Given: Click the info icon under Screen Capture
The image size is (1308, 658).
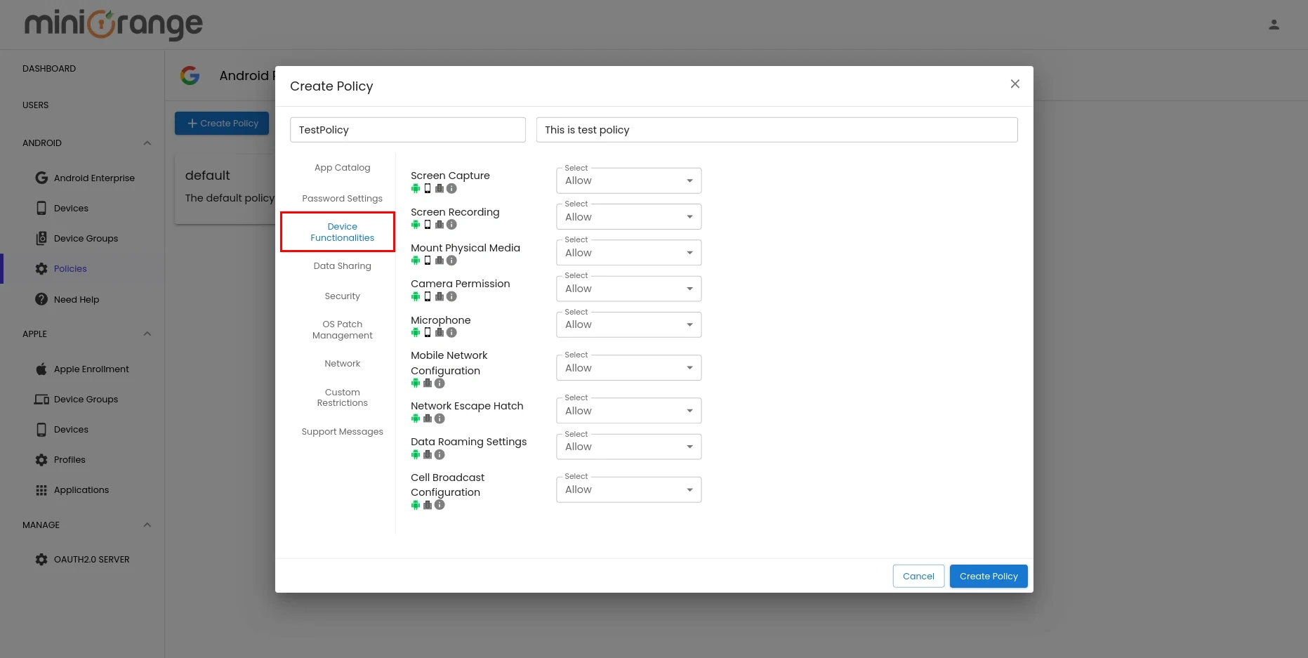Looking at the screenshot, I should click(x=452, y=188).
